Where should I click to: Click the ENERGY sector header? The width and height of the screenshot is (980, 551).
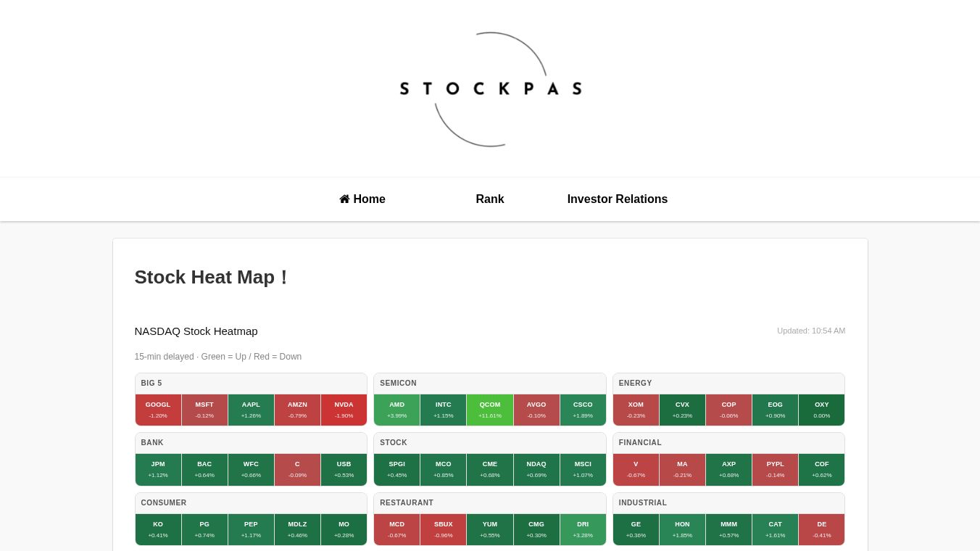728,384
